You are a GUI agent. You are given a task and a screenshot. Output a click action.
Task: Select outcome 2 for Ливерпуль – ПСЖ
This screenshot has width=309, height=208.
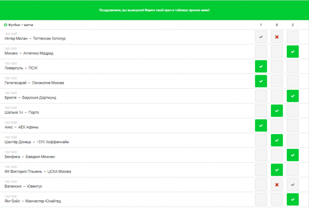[x=293, y=66]
